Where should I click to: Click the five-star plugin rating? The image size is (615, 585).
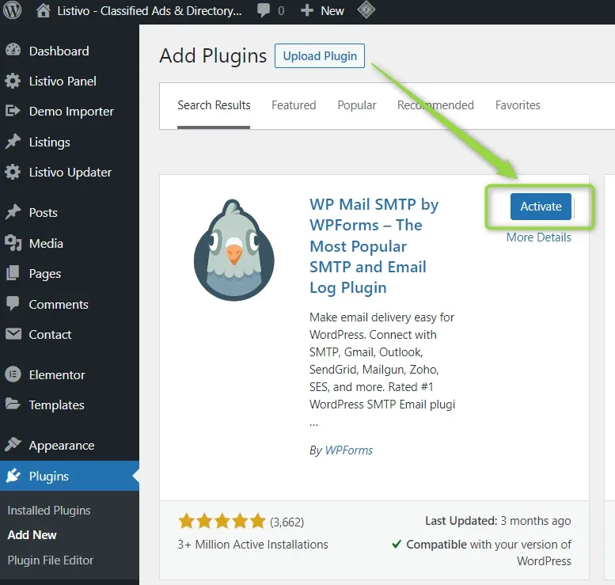[x=222, y=521]
